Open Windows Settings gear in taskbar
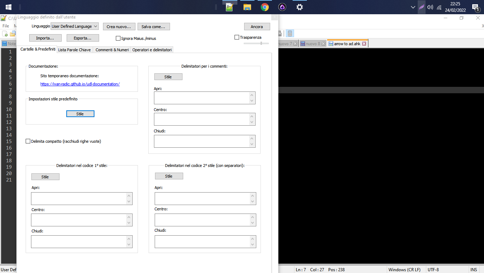 click(x=299, y=7)
